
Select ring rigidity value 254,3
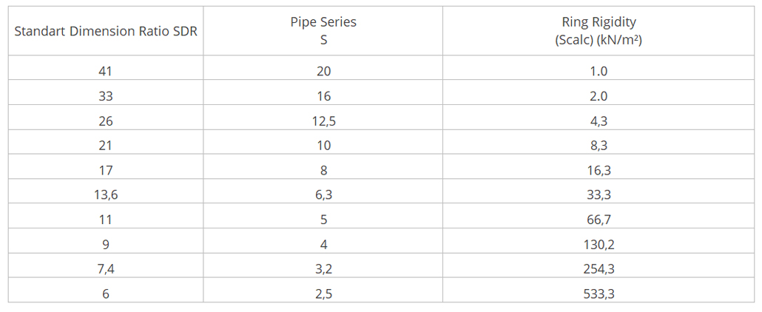click(x=599, y=268)
